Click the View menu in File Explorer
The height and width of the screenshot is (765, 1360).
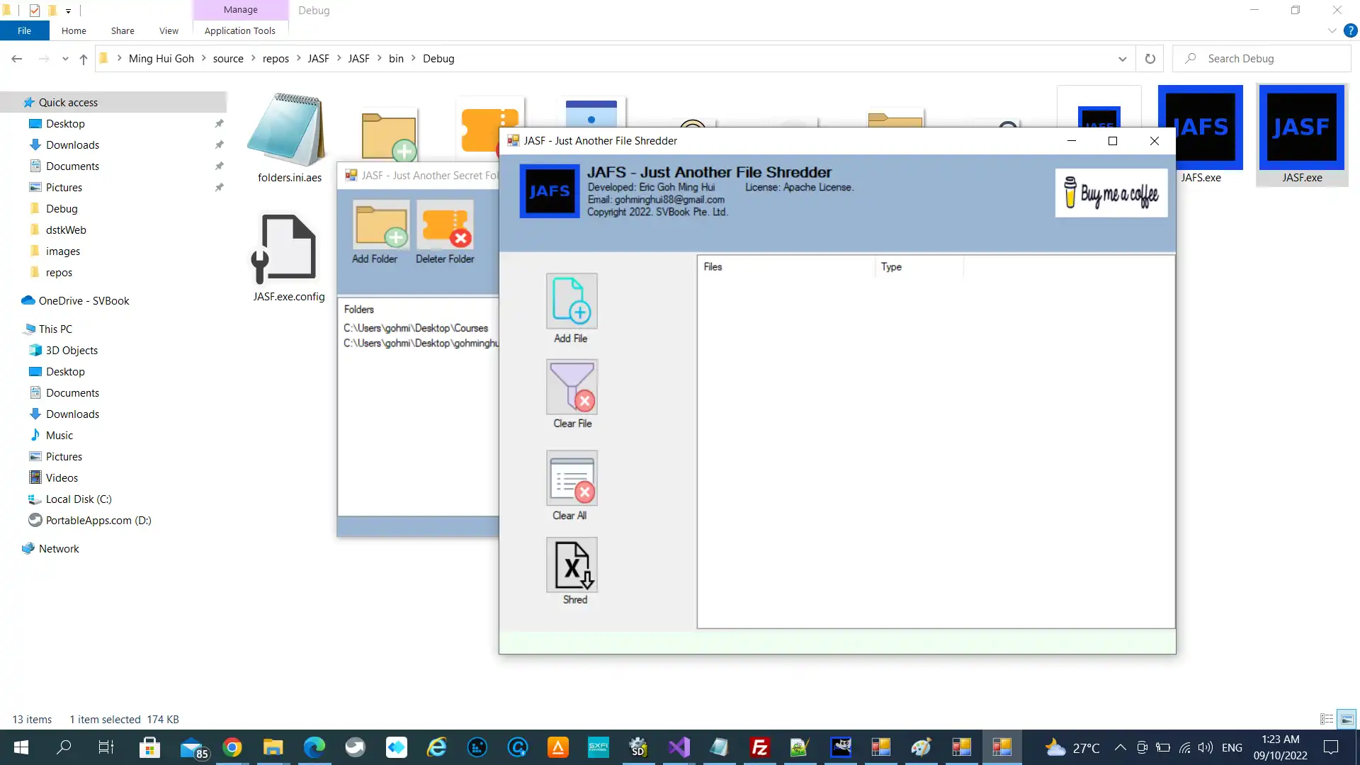169,31
